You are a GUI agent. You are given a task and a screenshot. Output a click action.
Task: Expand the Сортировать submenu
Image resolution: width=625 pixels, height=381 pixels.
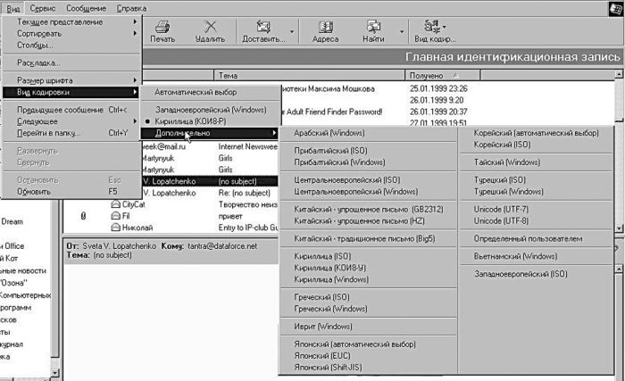(x=71, y=33)
